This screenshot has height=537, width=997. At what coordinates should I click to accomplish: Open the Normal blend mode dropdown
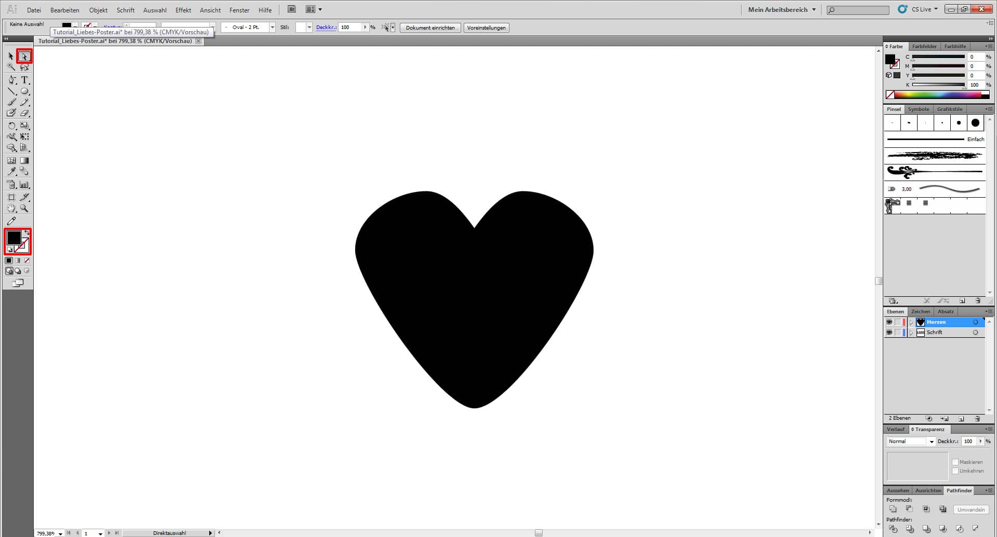pos(931,441)
